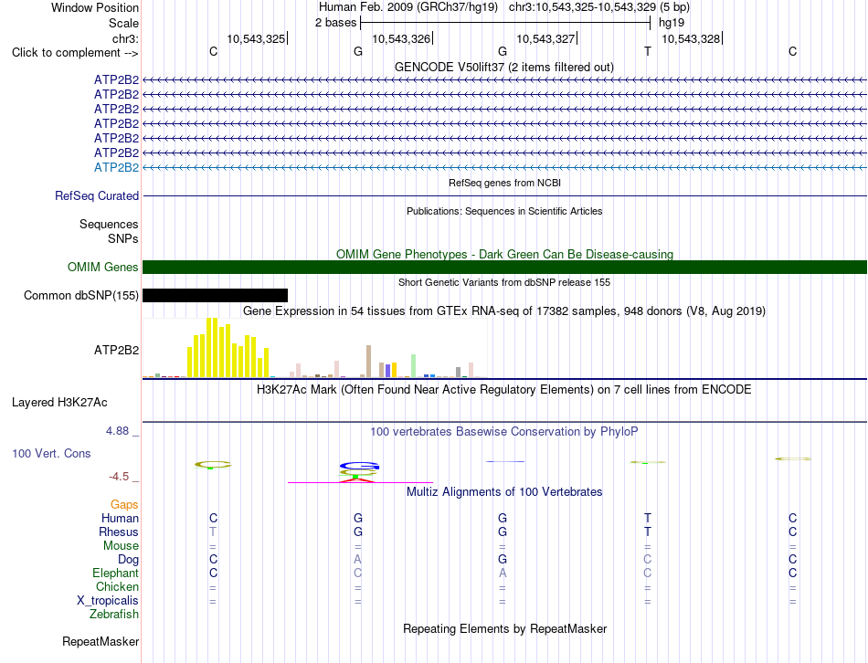
Task: Click the orange Gaps label
Action: 124,504
